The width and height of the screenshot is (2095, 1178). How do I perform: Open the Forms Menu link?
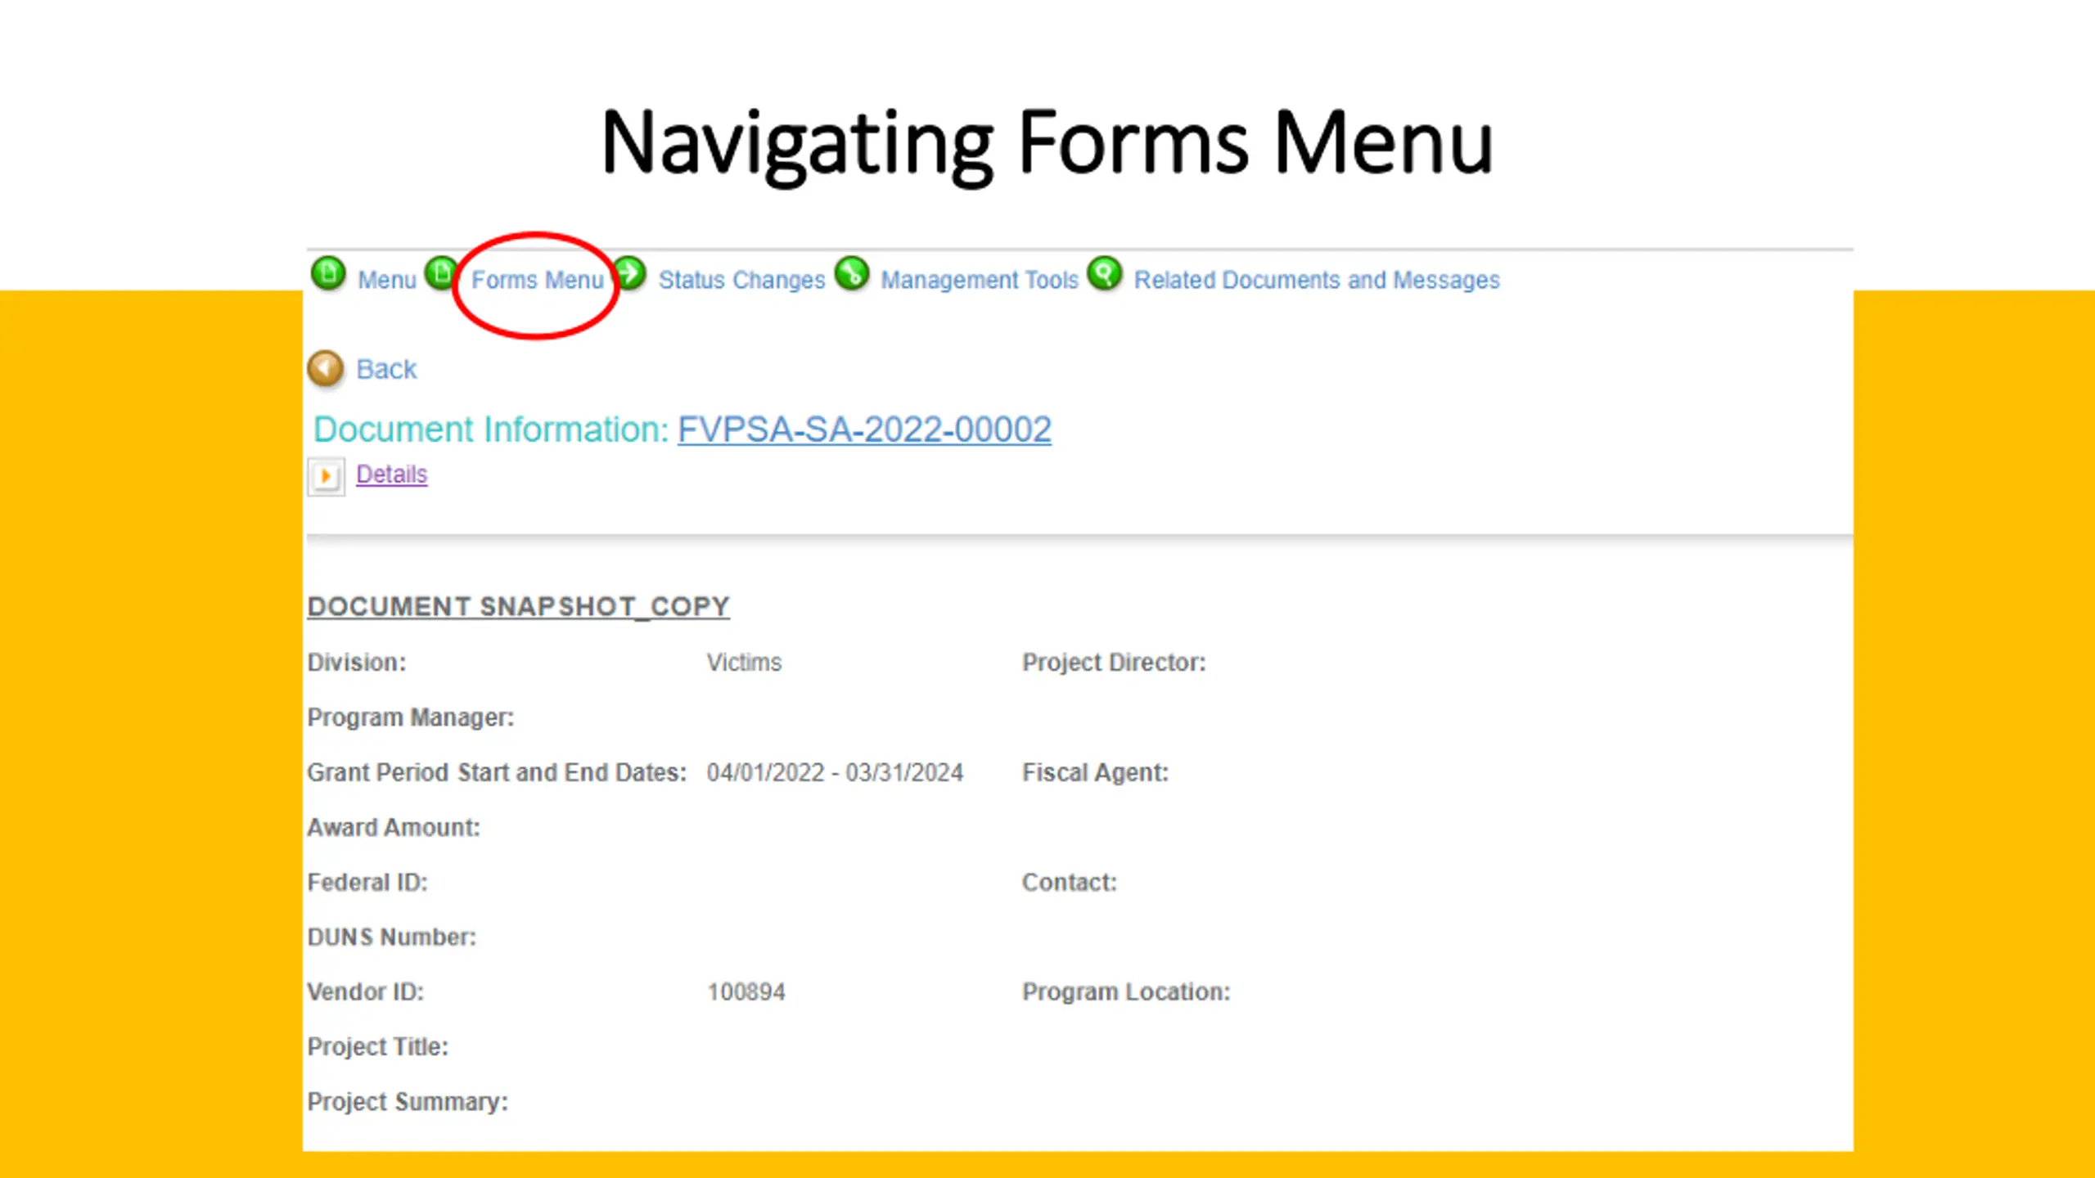tap(538, 280)
